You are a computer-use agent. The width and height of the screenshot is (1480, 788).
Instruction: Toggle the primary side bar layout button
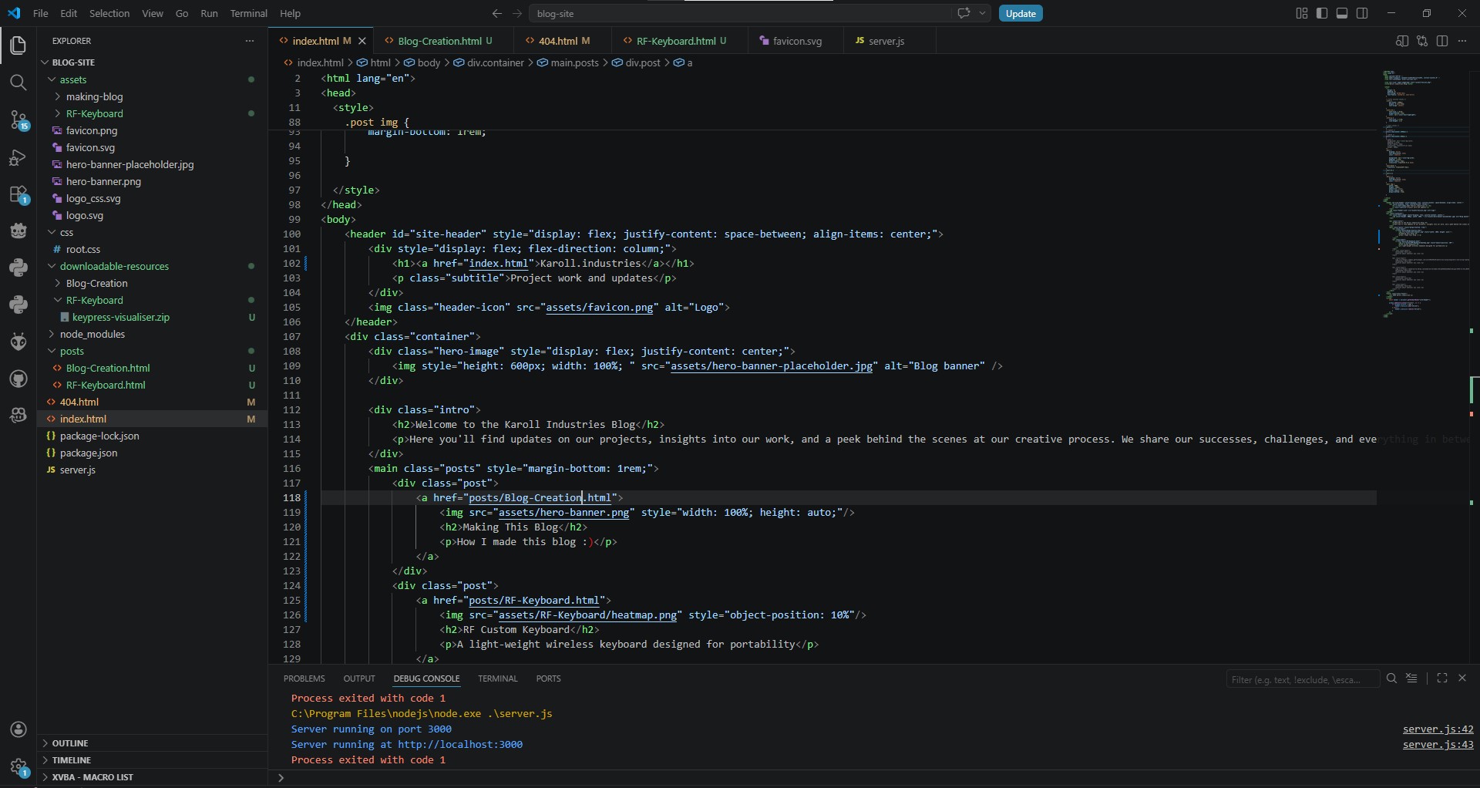(1322, 13)
